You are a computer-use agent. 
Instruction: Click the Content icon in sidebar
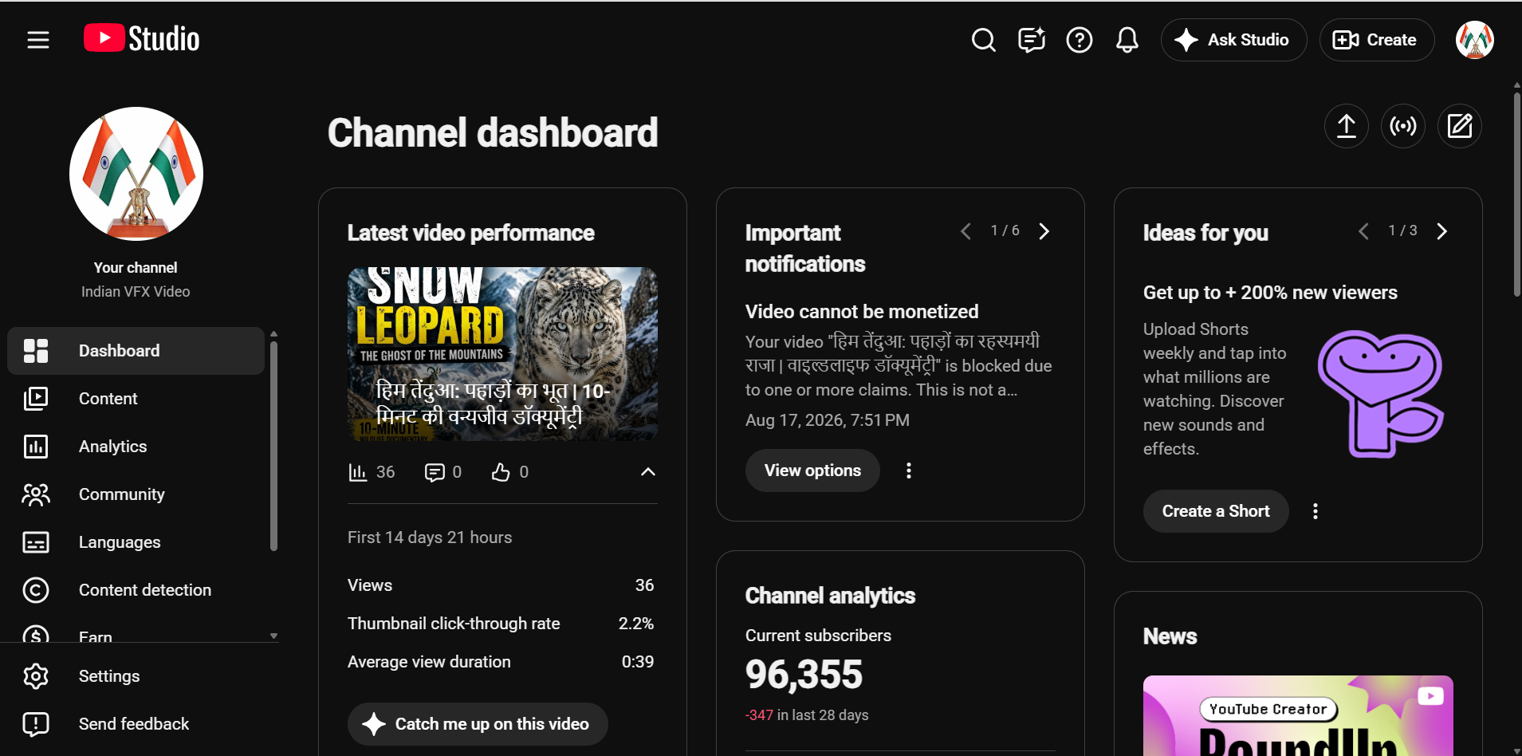tap(36, 399)
